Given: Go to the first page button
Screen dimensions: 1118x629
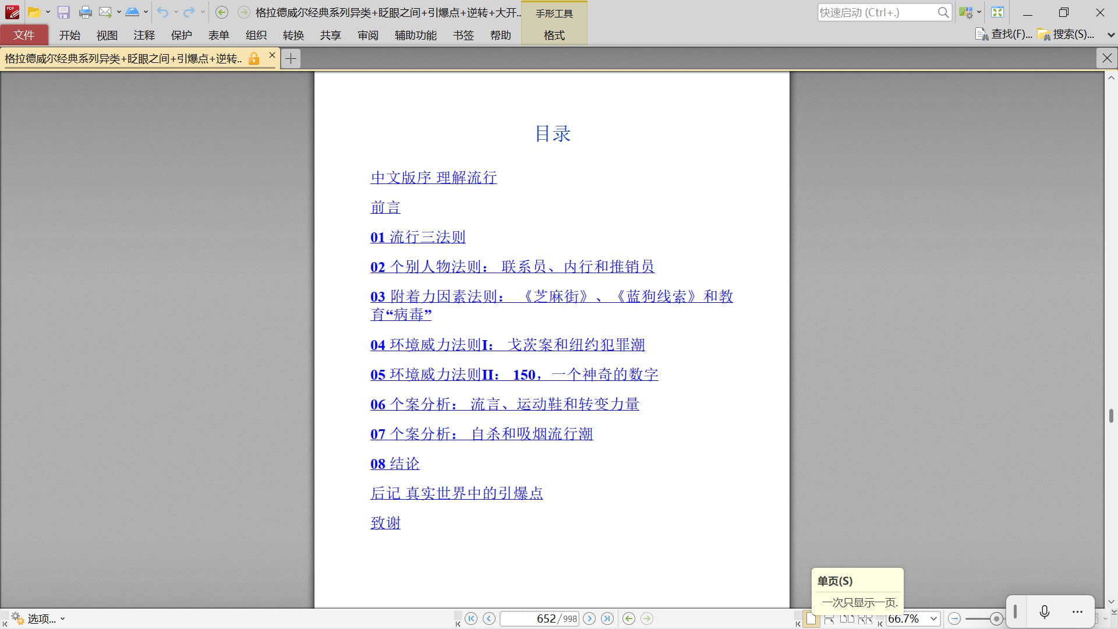Looking at the screenshot, I should tap(471, 619).
